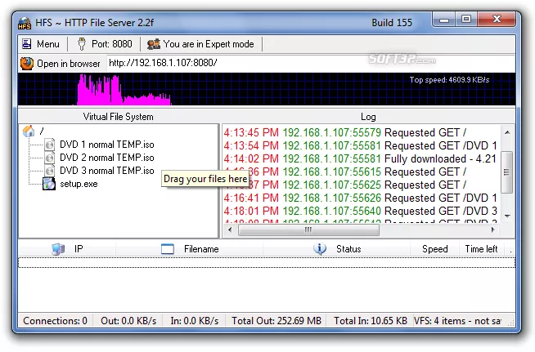Image resolution: width=535 pixels, height=352 pixels.
Task: Select the root home icon
Action: (x=29, y=131)
